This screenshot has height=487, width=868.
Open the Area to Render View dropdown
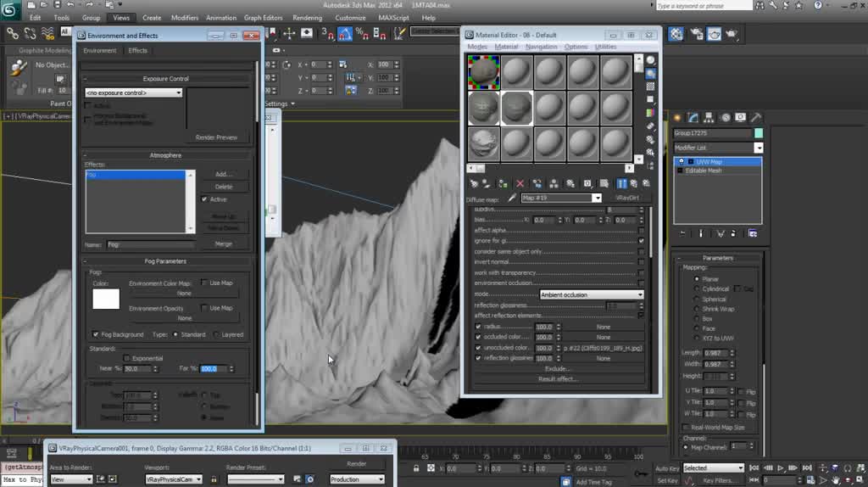(x=71, y=479)
